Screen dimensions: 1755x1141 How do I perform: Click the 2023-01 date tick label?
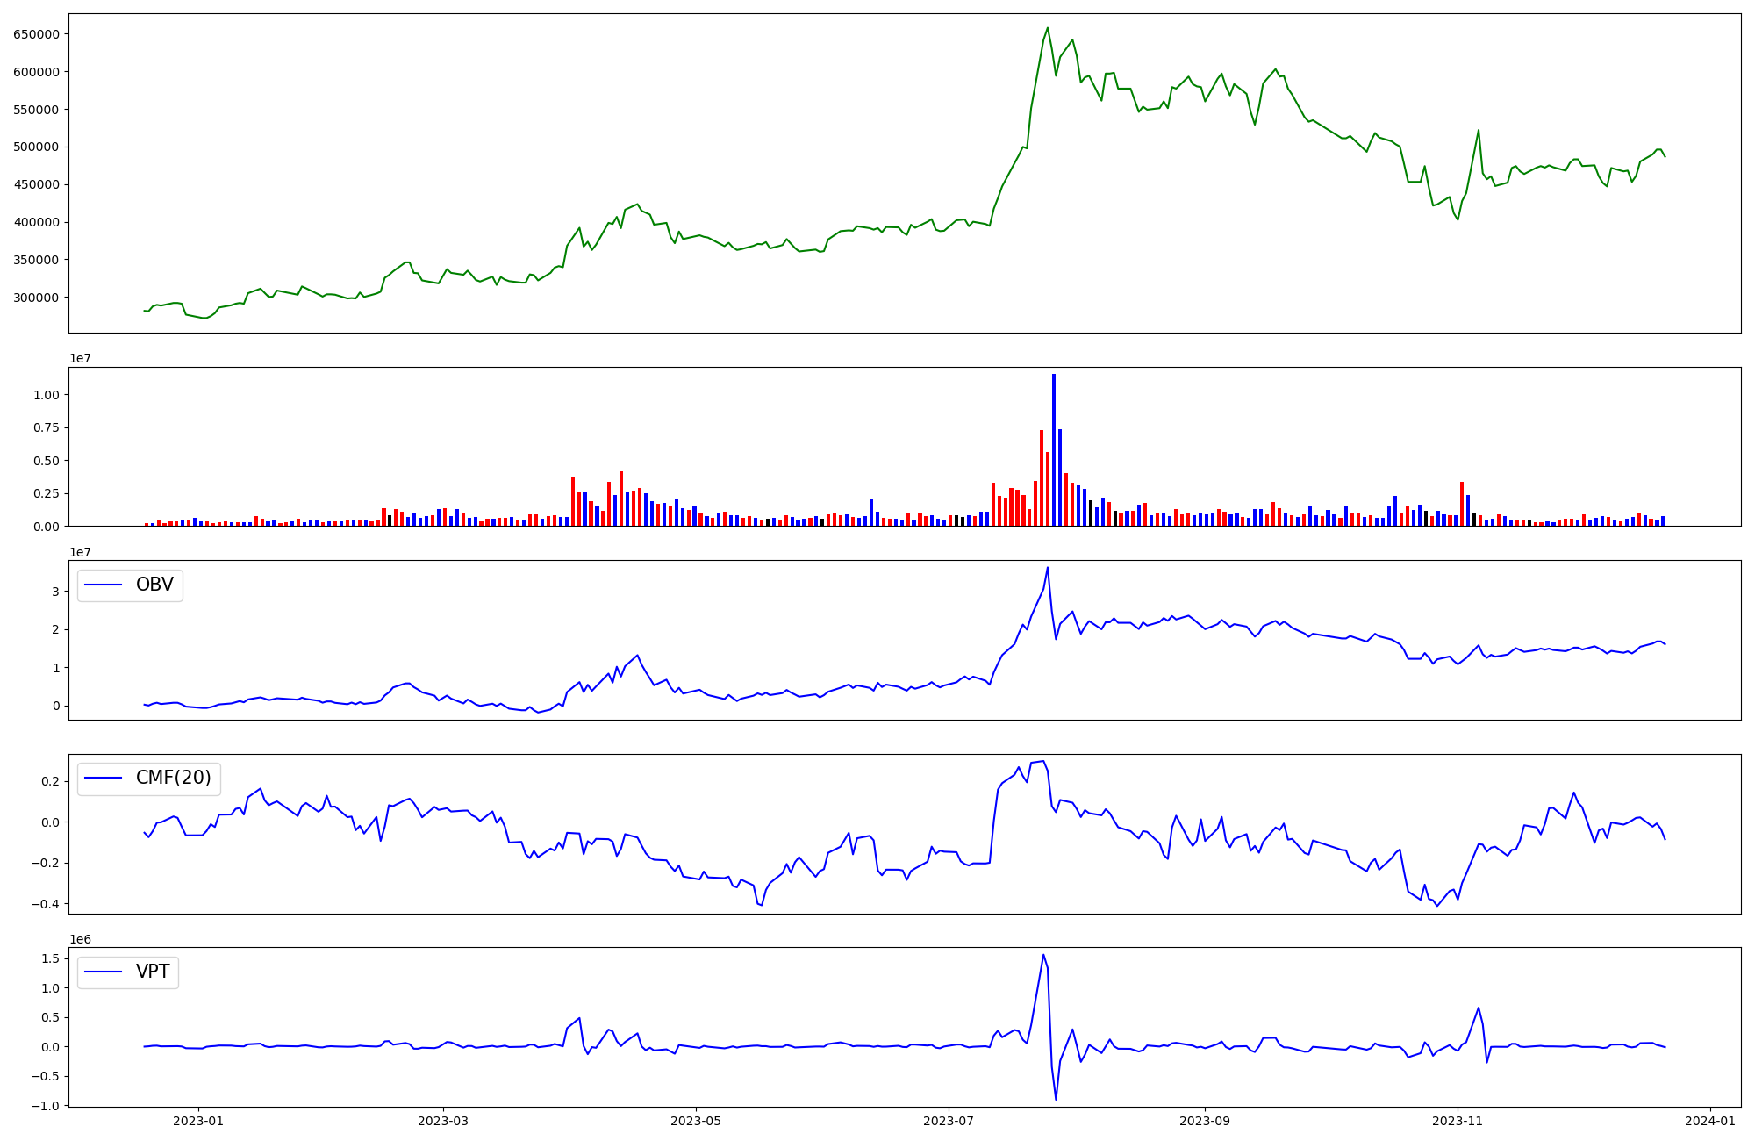(x=198, y=1121)
